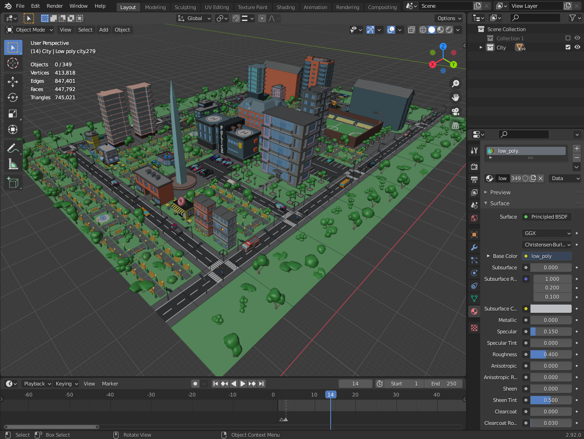Screen dimensions: 584x439
Task: Expand the Preview panel
Action: [500, 193]
